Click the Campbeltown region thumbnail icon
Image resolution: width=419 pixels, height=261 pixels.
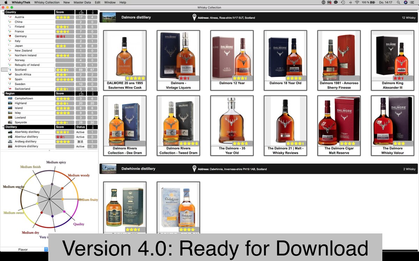click(10, 98)
